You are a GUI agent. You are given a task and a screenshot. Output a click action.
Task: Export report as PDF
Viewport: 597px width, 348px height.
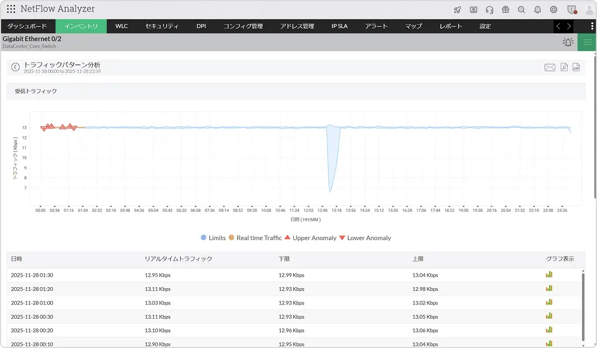(x=564, y=67)
